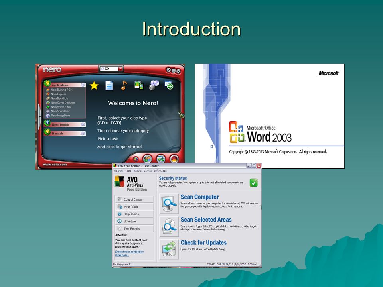Click the Nero green arrows update icon
Image resolution: width=383 pixels, height=287 pixels.
point(161,159)
